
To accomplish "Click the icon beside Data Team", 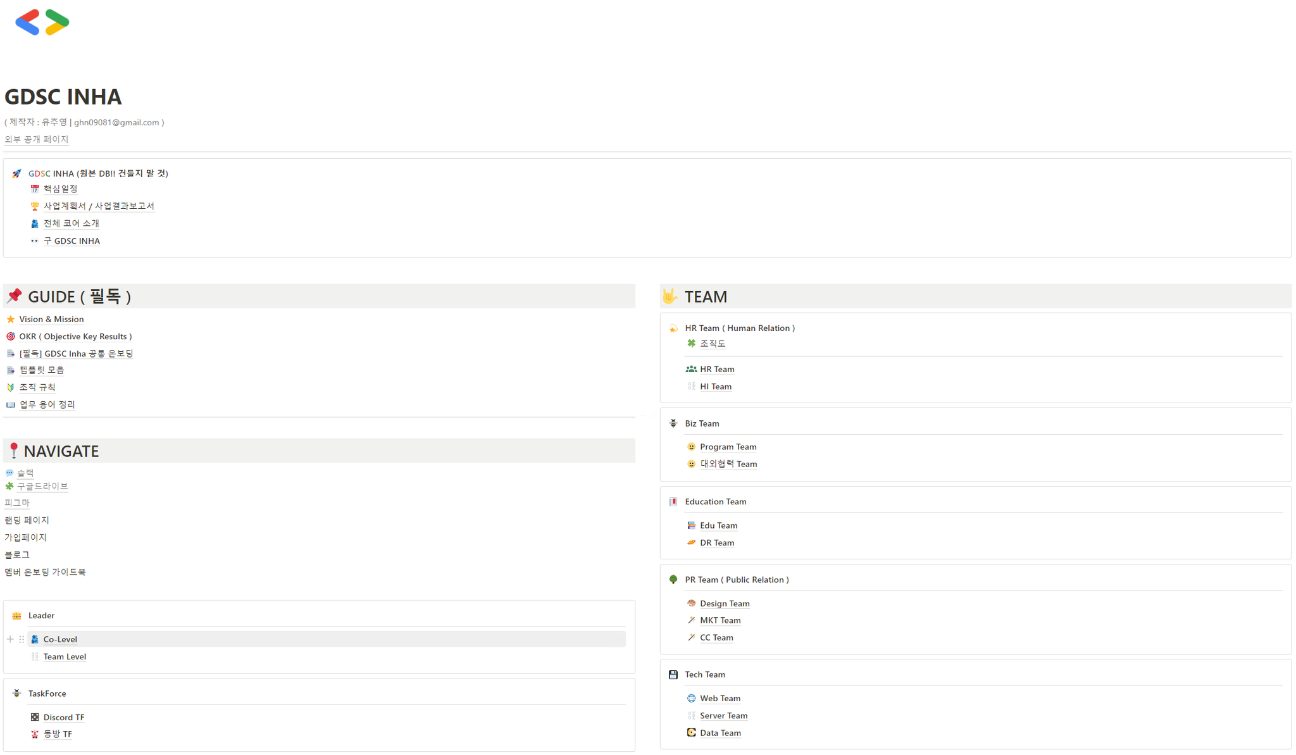I will 691,733.
